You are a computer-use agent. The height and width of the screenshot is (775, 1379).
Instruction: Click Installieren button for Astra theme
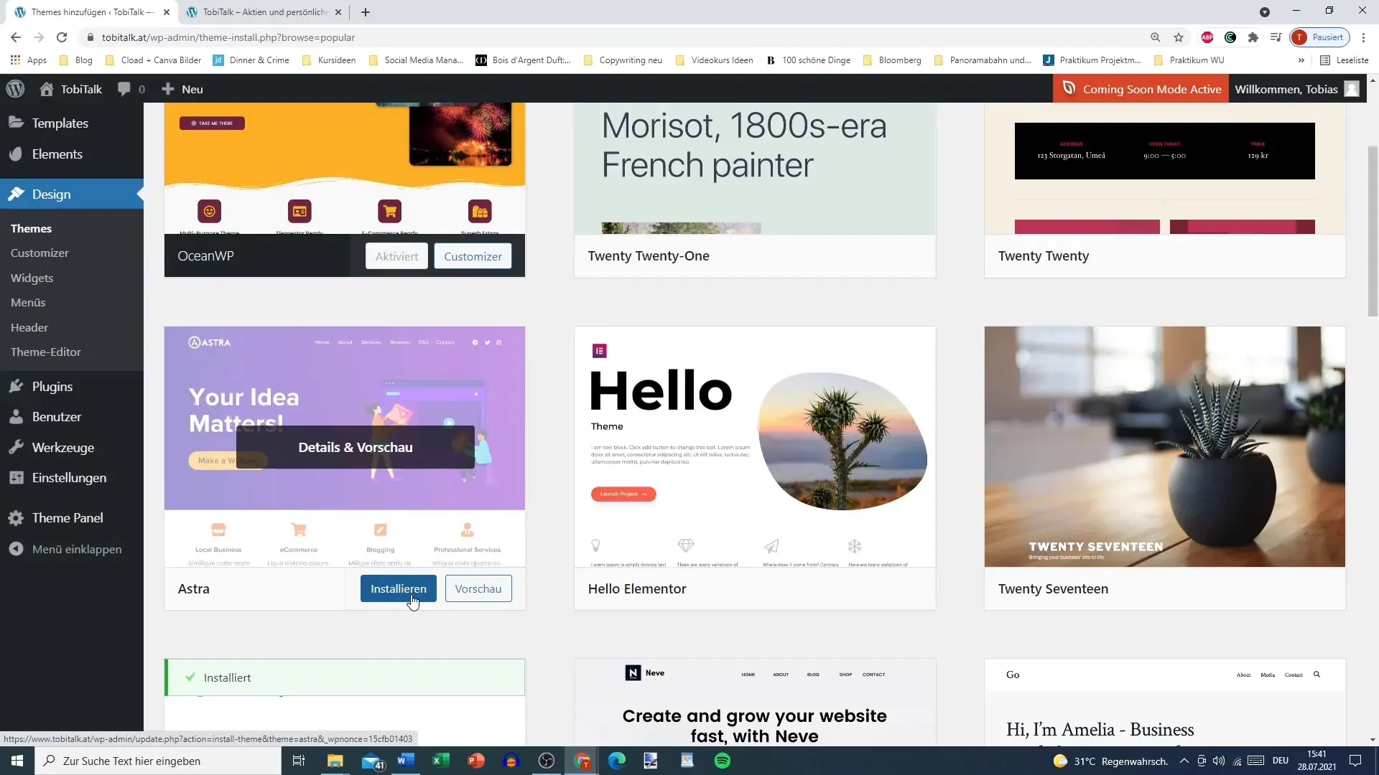pyautogui.click(x=399, y=588)
